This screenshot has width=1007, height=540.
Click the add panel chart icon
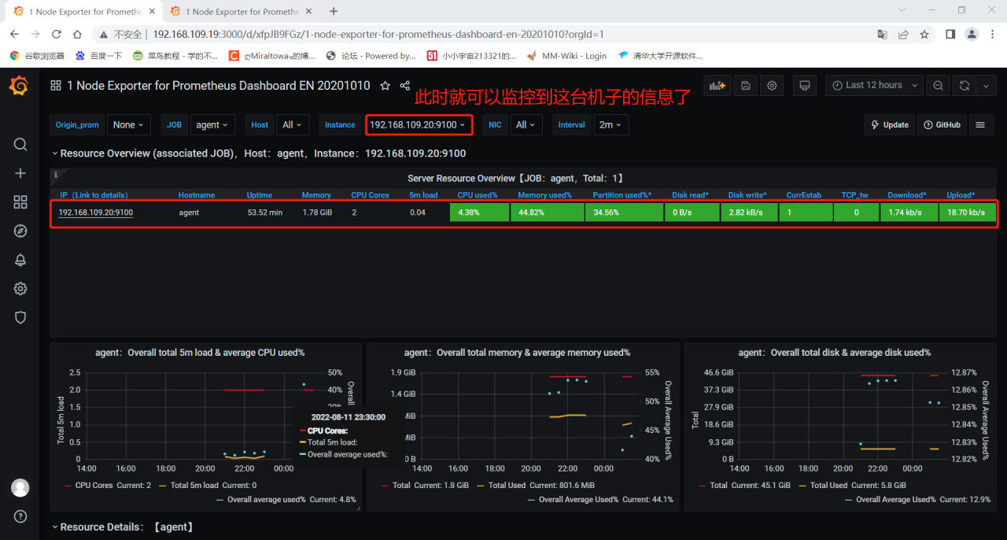(x=717, y=86)
